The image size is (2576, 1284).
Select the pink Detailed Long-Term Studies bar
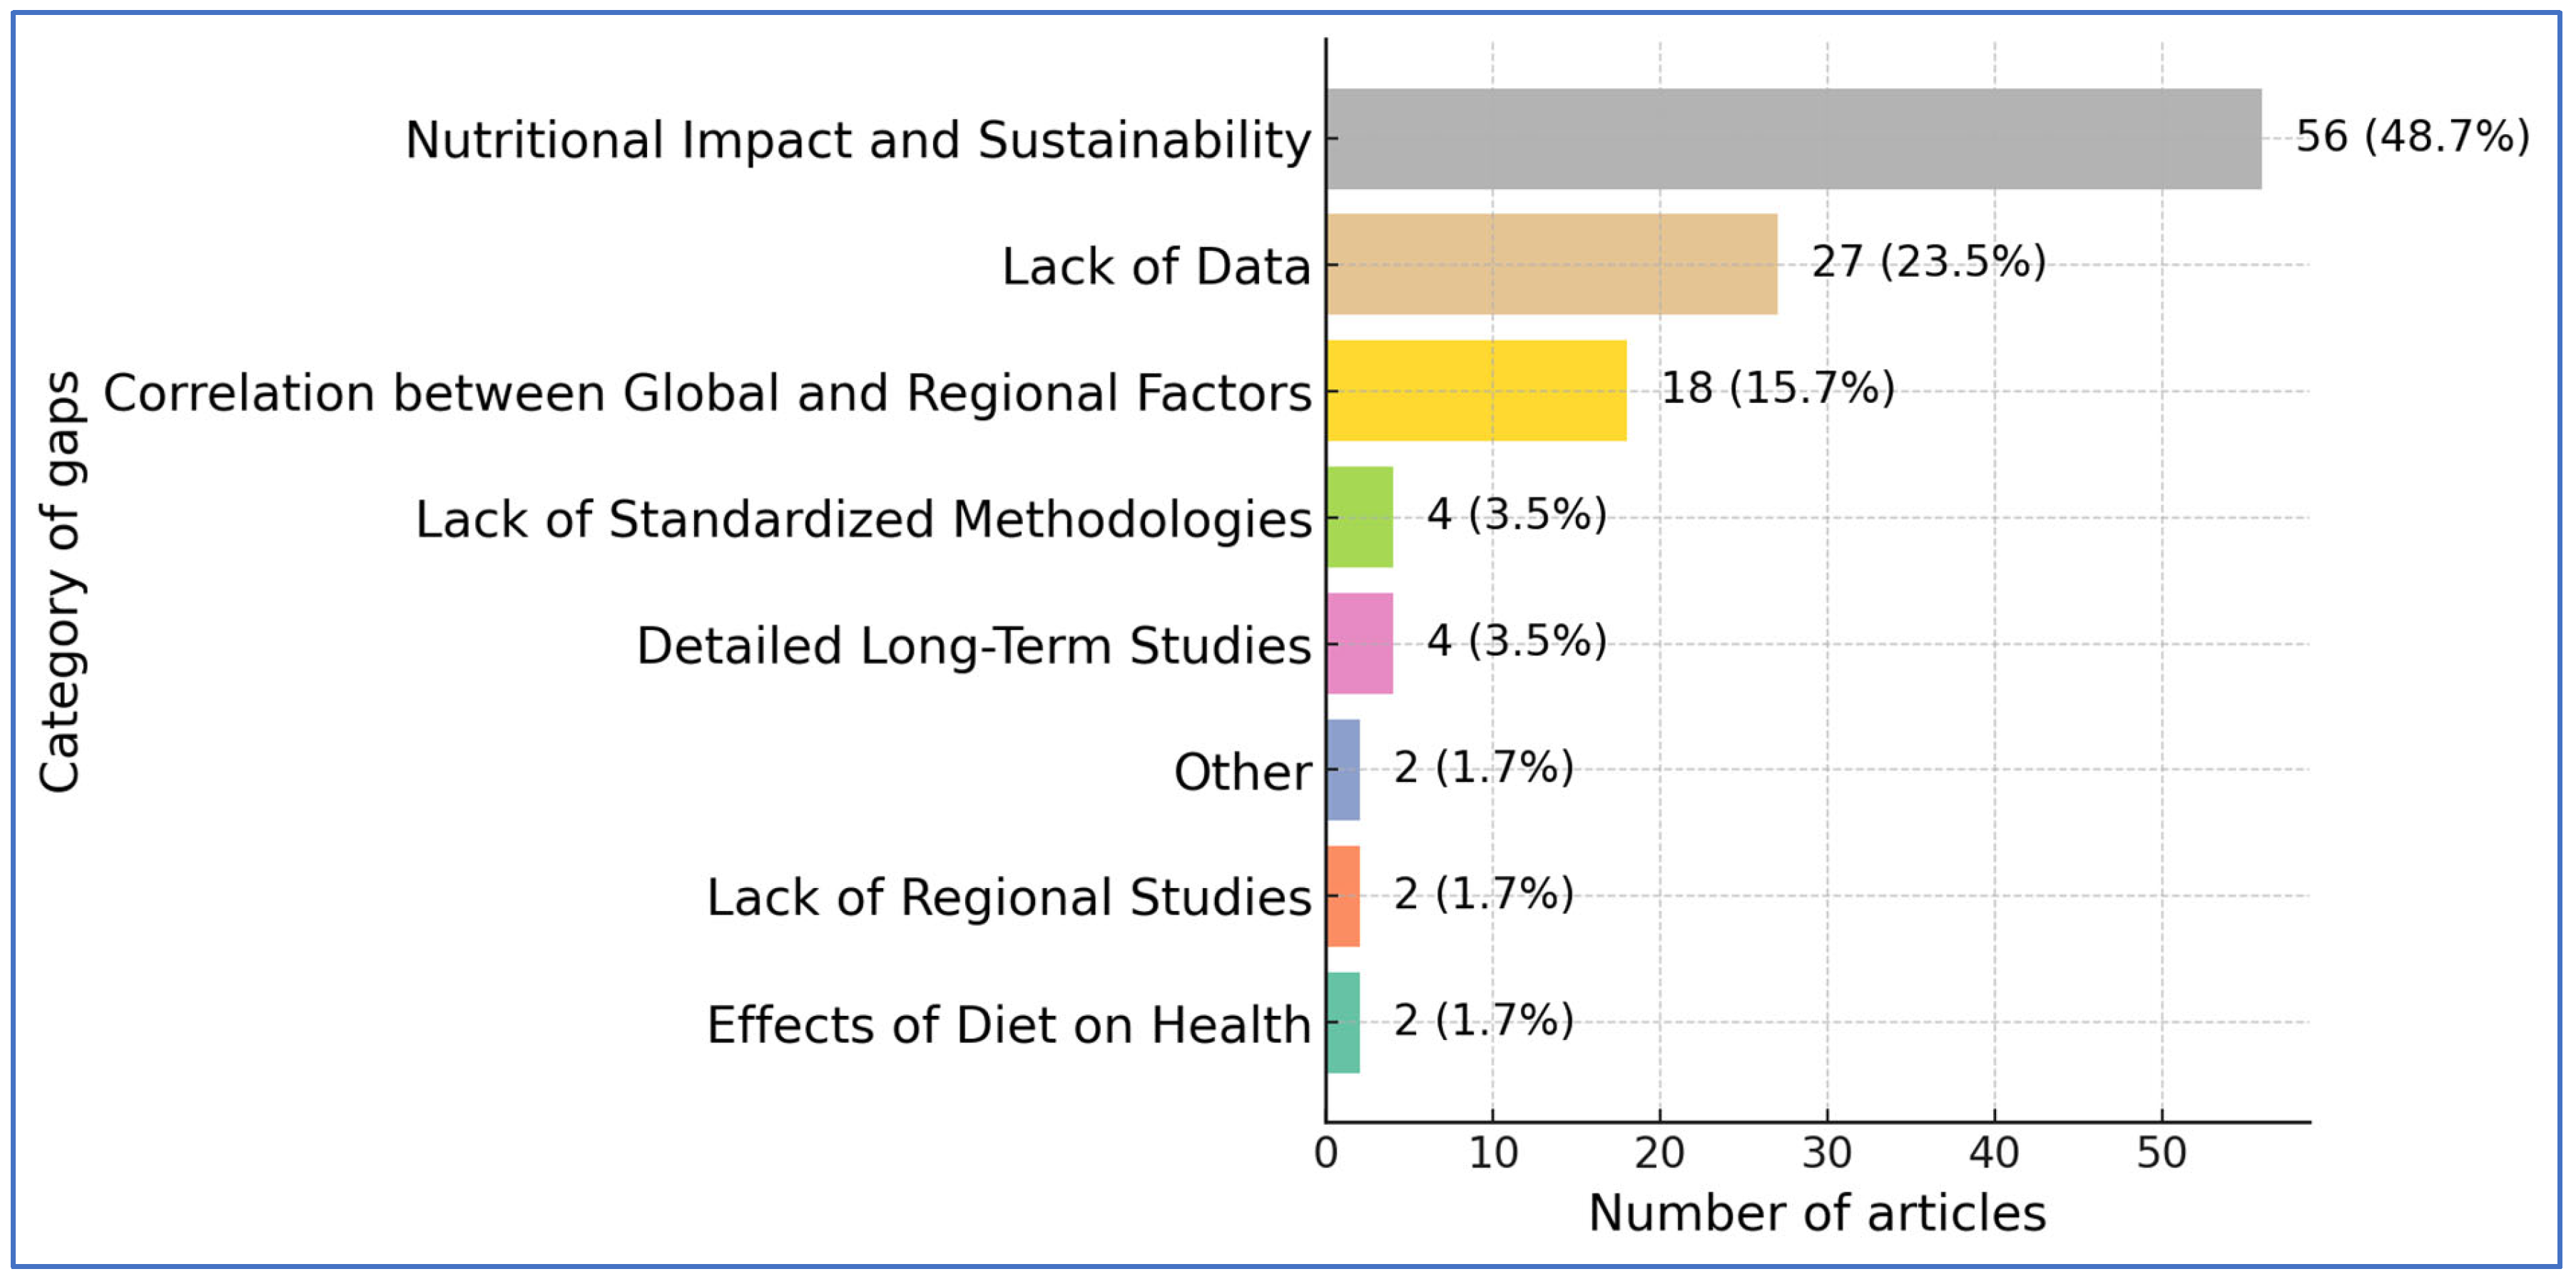pyautogui.click(x=1359, y=643)
